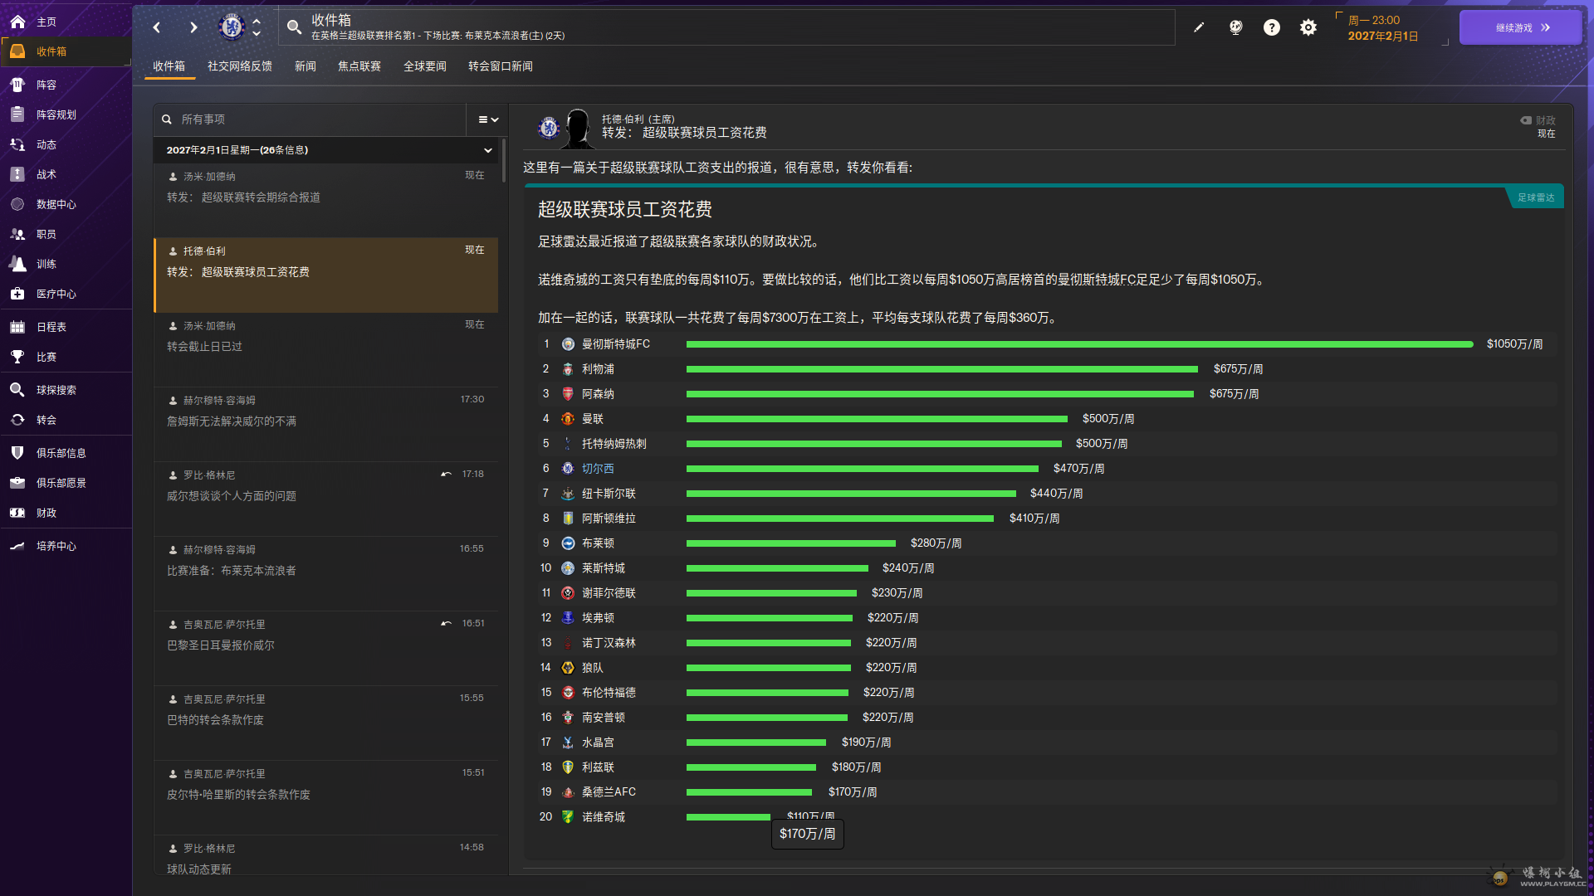Click 纽卡斯尔联 in wage table

point(609,494)
